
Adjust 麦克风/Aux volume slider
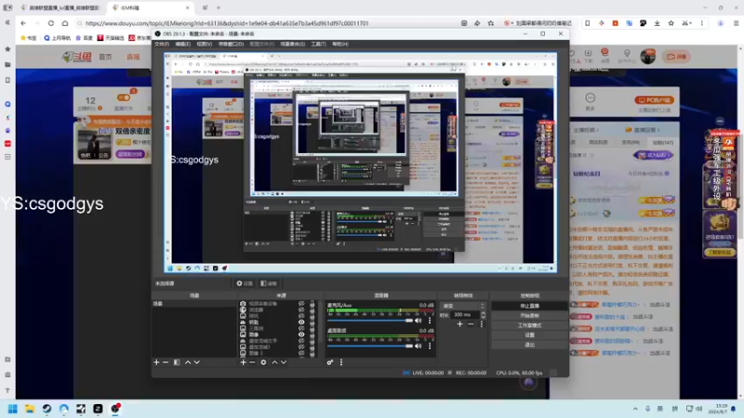[370, 320]
